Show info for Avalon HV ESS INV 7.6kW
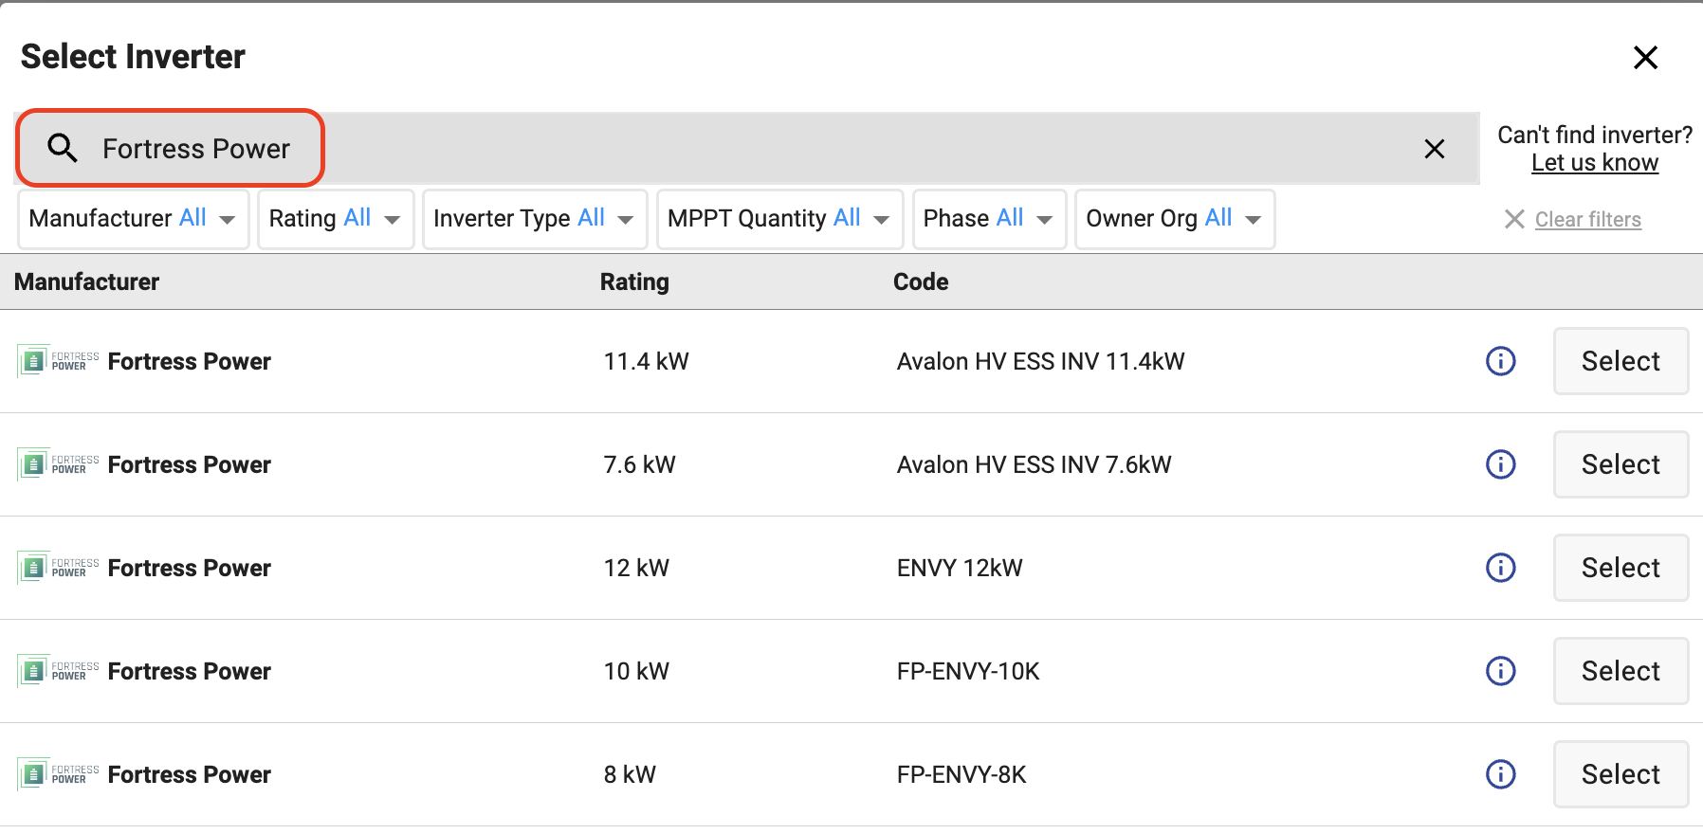 pyautogui.click(x=1500, y=464)
